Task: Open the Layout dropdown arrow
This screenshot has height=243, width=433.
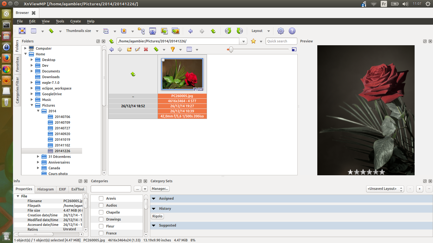Action: pyautogui.click(x=268, y=31)
